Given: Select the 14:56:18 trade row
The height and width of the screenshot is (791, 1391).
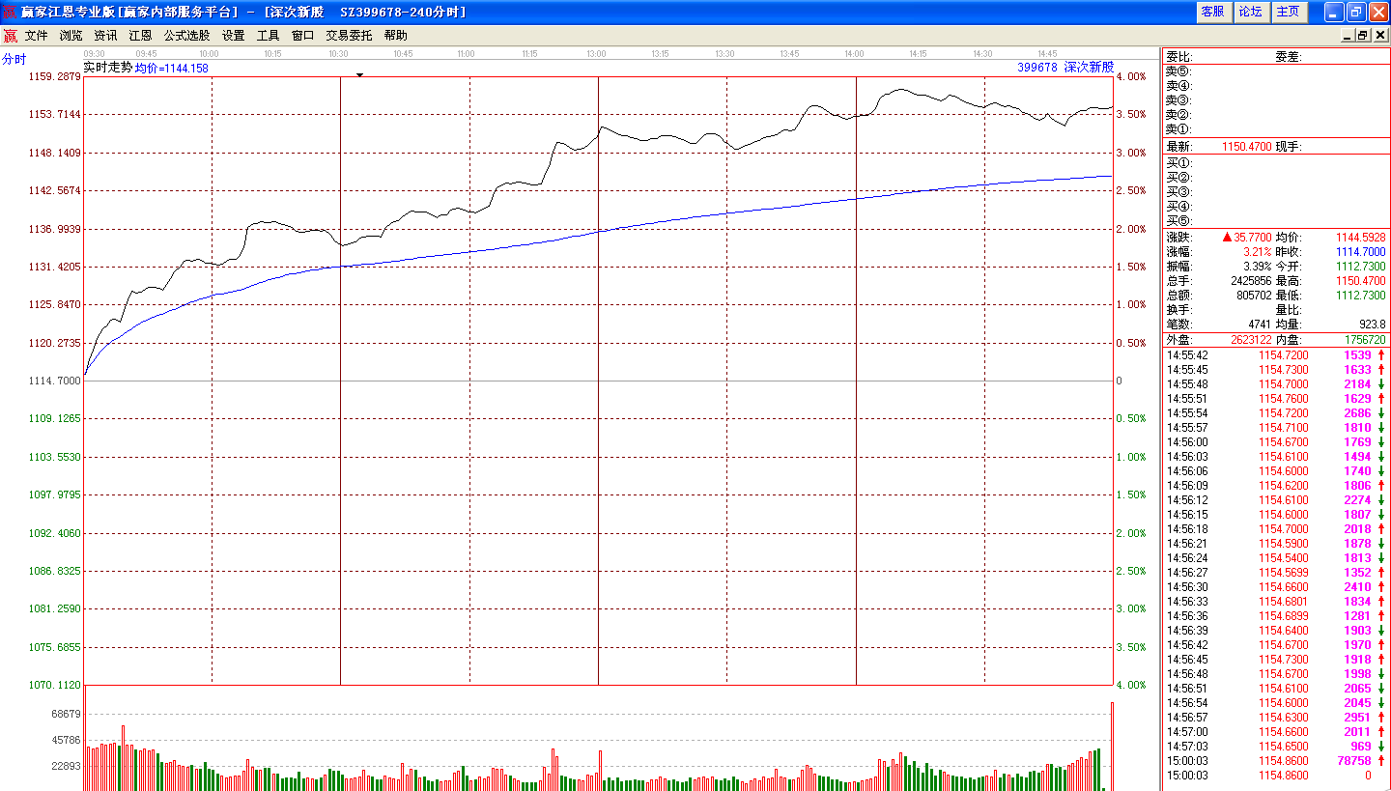Looking at the screenshot, I should point(1276,529).
